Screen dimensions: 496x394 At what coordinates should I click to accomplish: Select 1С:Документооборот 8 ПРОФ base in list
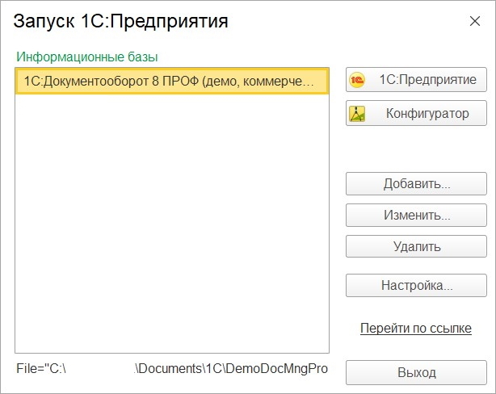click(172, 82)
